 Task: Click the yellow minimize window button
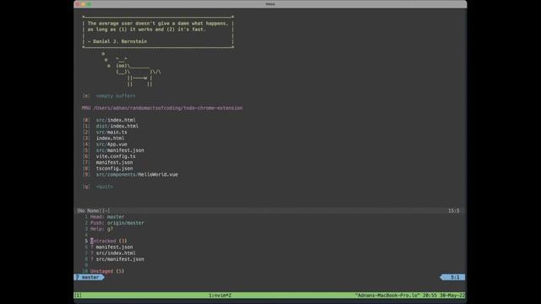coord(83,4)
